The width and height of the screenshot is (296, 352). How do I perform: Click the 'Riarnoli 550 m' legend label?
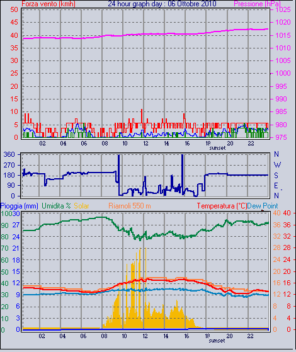(x=130, y=206)
